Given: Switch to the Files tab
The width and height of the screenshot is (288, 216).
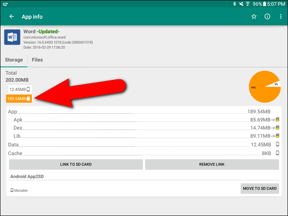Looking at the screenshot, I should coord(37,60).
